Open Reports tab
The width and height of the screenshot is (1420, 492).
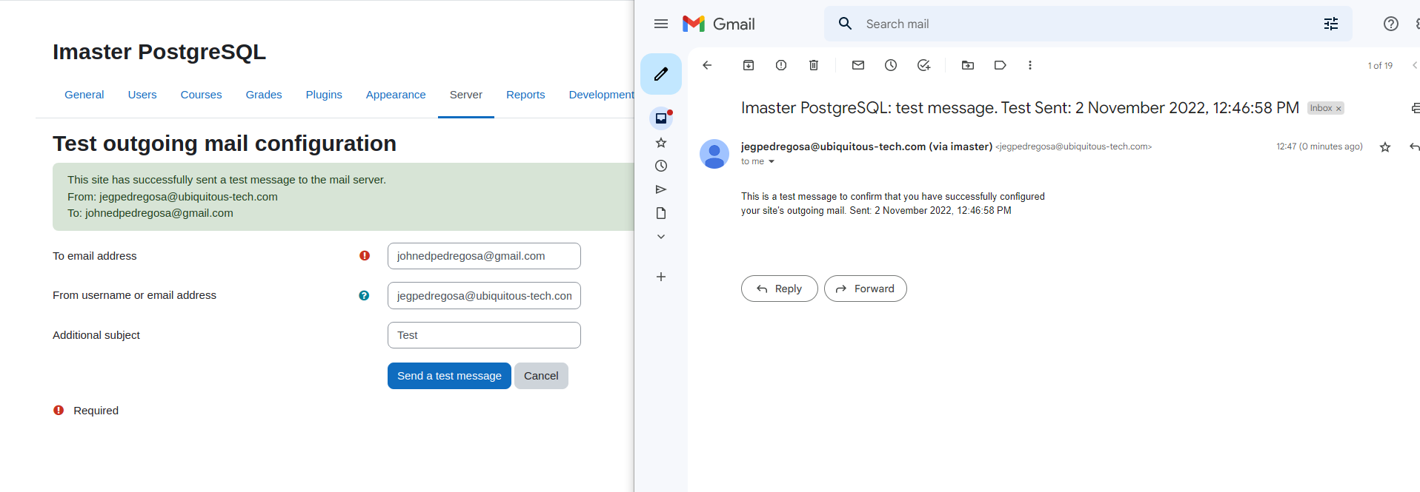click(525, 95)
